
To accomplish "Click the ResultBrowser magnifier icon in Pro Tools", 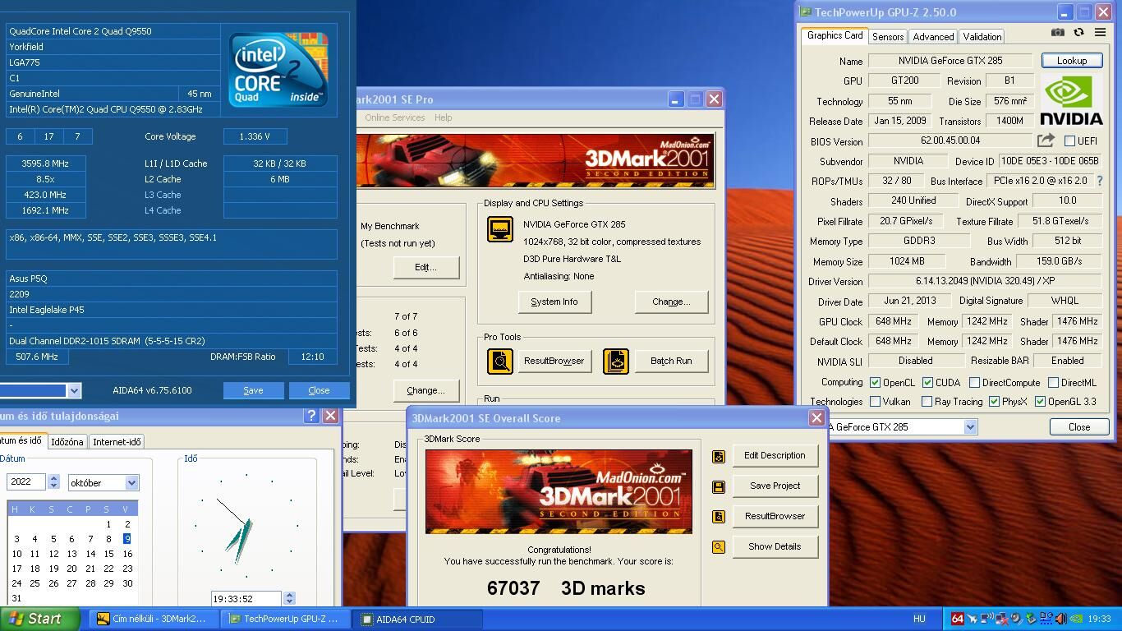I will [500, 361].
